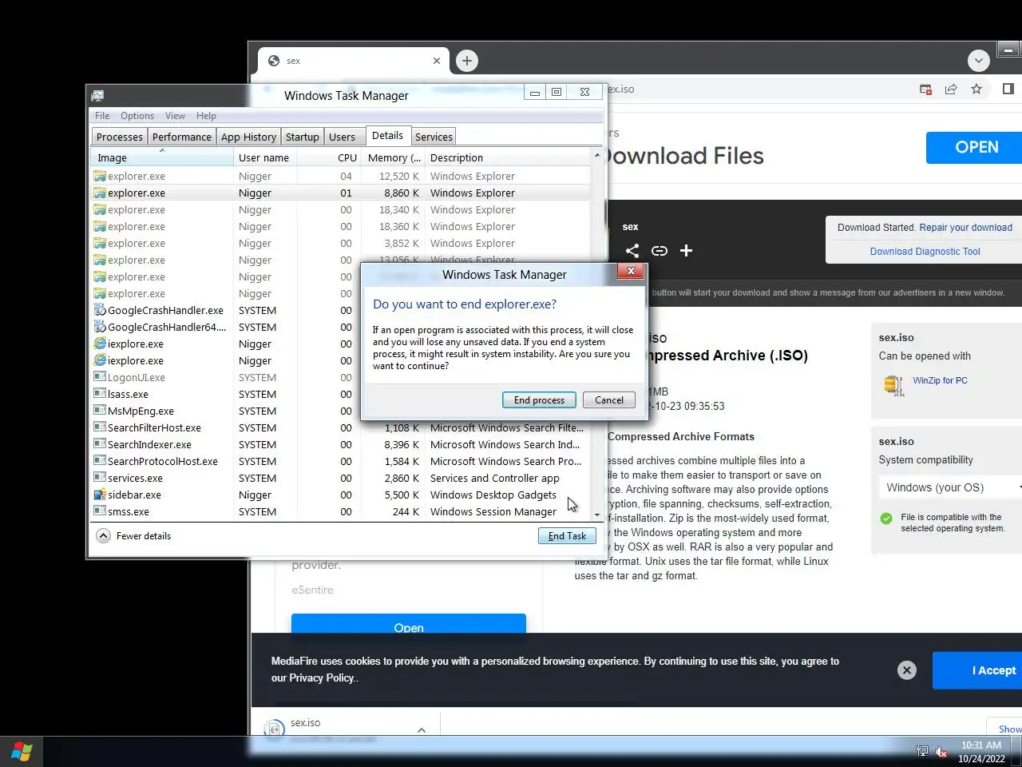Screen dimensions: 1022x767
Task: Open the File menu in Task Manager
Action: (102, 116)
